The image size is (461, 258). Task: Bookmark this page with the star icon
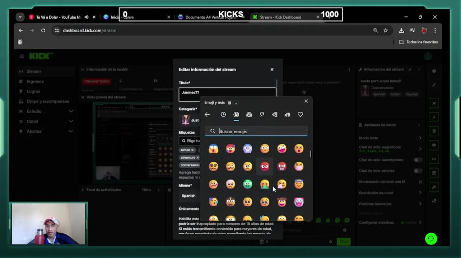point(386,30)
